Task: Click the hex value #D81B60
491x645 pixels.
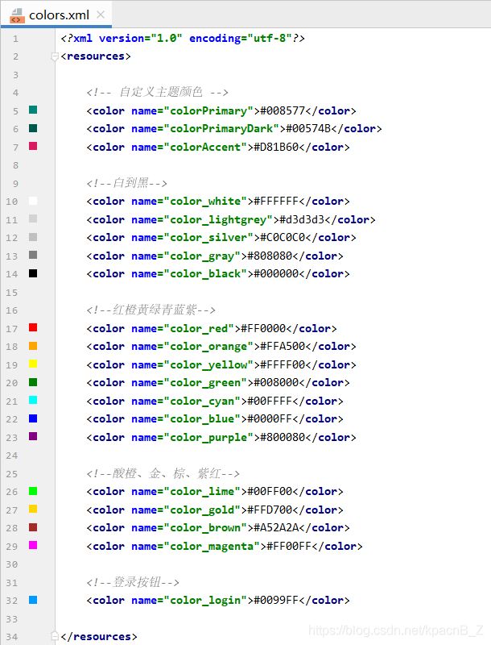Action: pos(276,147)
